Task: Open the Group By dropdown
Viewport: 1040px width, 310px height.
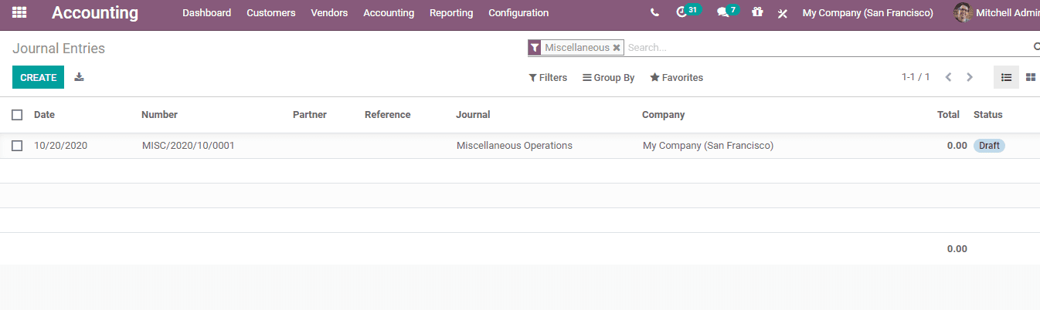Action: coord(608,78)
